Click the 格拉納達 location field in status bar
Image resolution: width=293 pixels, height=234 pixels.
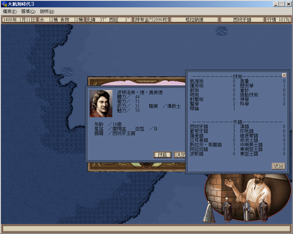tap(194, 20)
